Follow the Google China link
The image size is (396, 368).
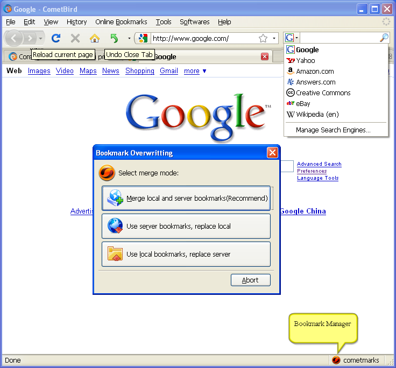pyautogui.click(x=303, y=211)
